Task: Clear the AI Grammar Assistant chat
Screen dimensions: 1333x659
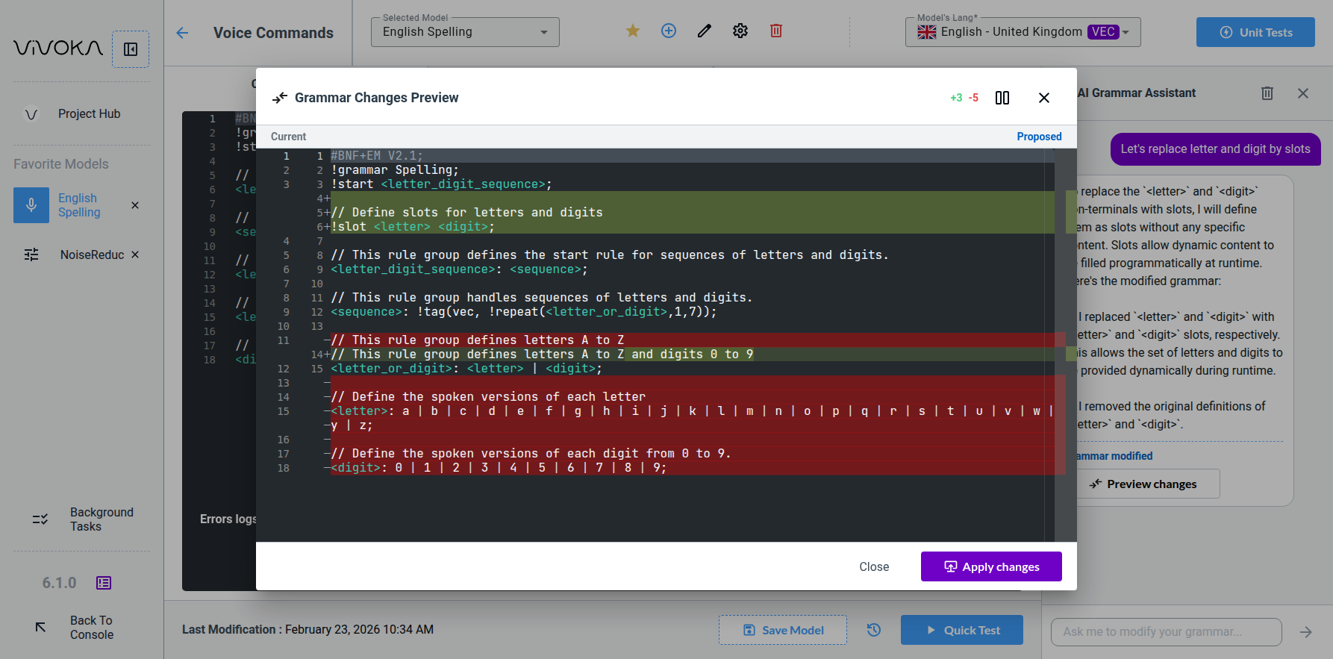Action: pyautogui.click(x=1267, y=93)
